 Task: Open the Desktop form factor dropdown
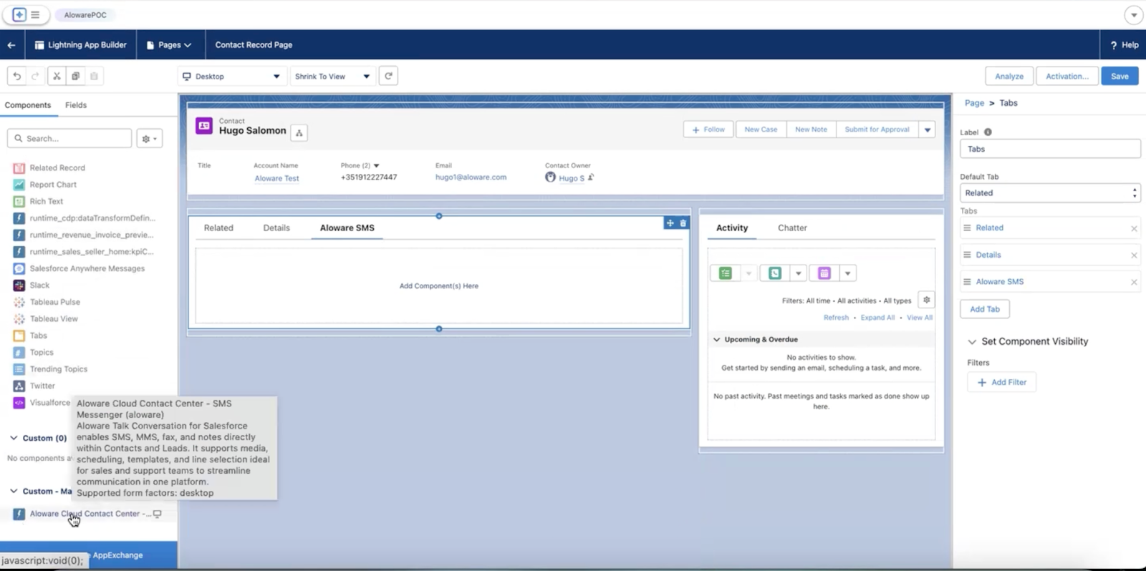pyautogui.click(x=232, y=77)
